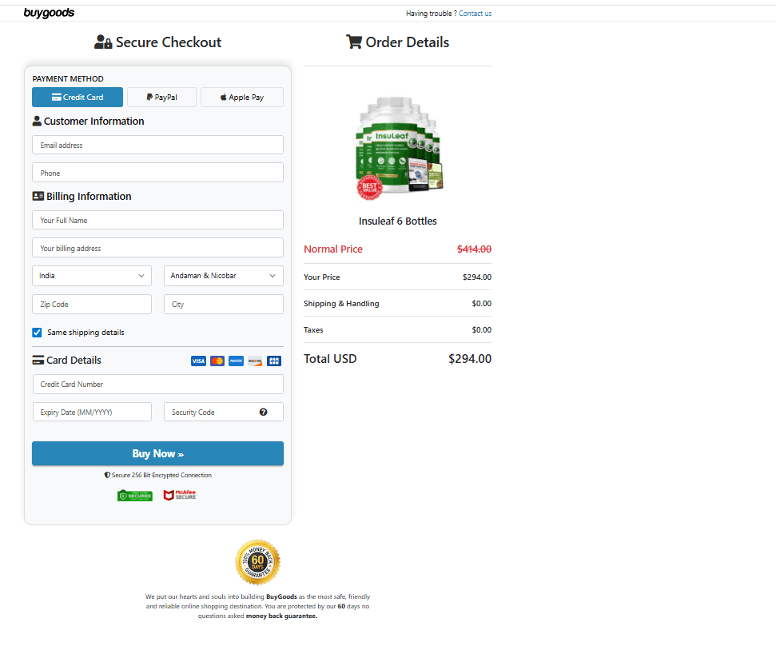
Task: Uncheck Same shipping details
Action: coord(36,332)
